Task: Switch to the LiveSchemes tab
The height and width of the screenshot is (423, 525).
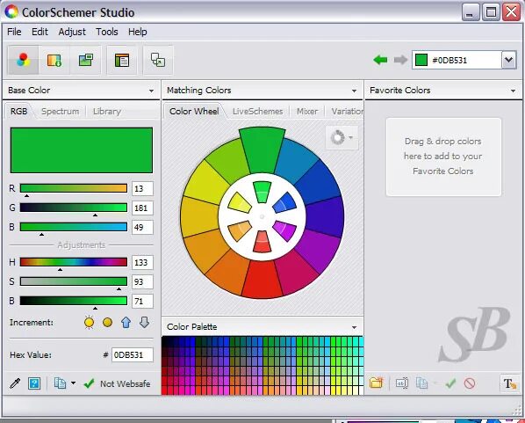Action: [x=257, y=112]
